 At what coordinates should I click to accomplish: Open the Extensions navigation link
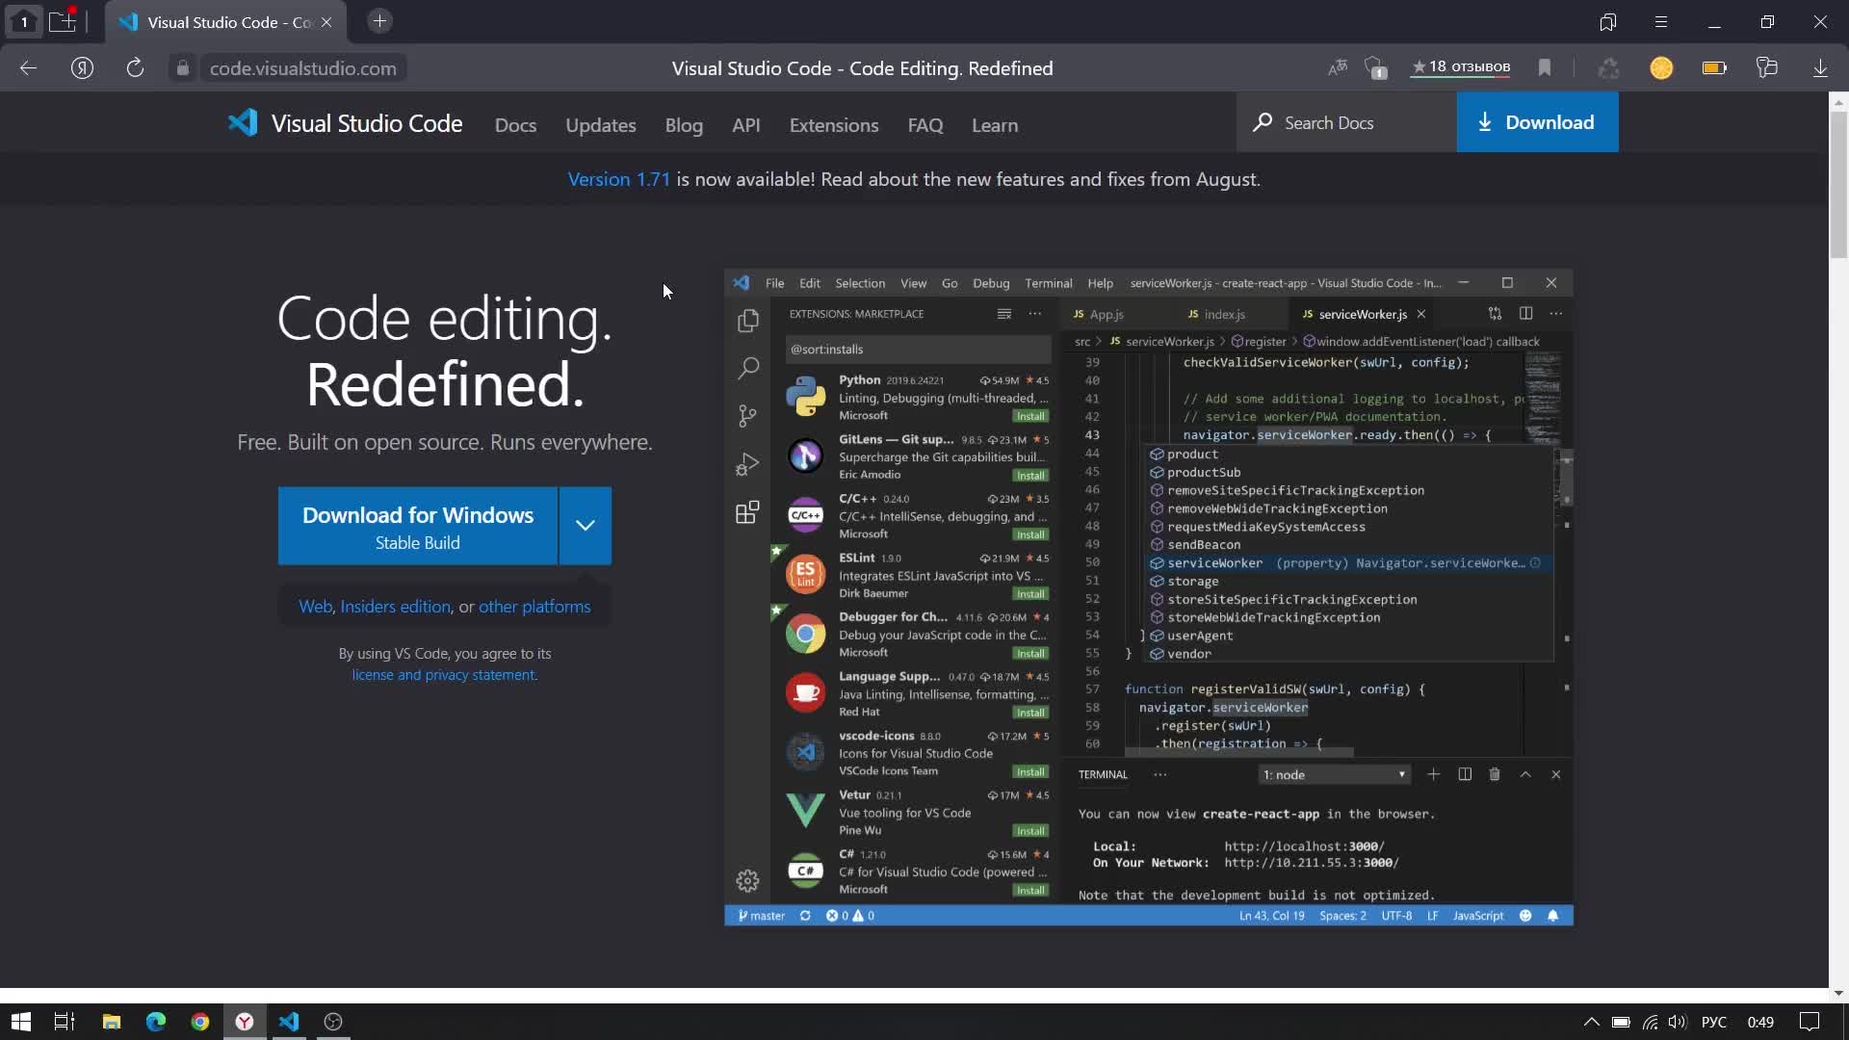point(834,125)
